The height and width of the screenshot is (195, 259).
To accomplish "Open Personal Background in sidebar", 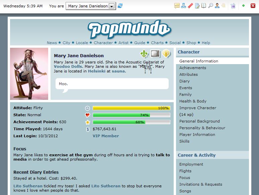I will (x=199, y=121).
